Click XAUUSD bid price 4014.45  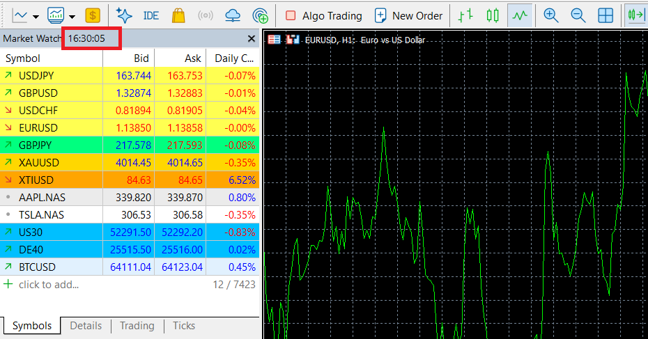point(134,162)
